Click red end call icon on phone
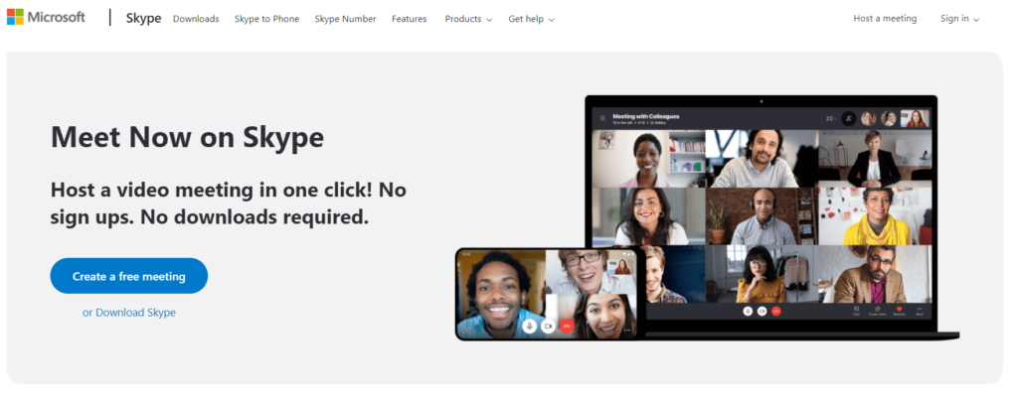 click(568, 326)
